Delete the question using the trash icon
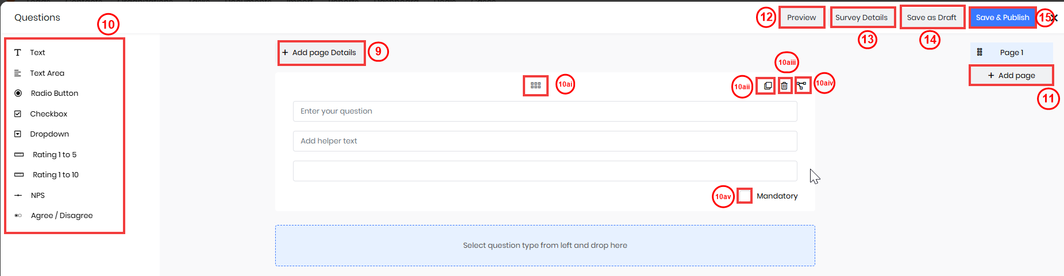Screen dimensions: 1064x276 tap(784, 86)
